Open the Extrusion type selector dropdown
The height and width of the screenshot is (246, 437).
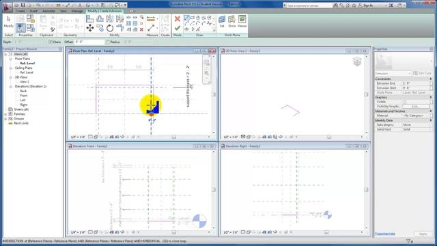click(393, 73)
